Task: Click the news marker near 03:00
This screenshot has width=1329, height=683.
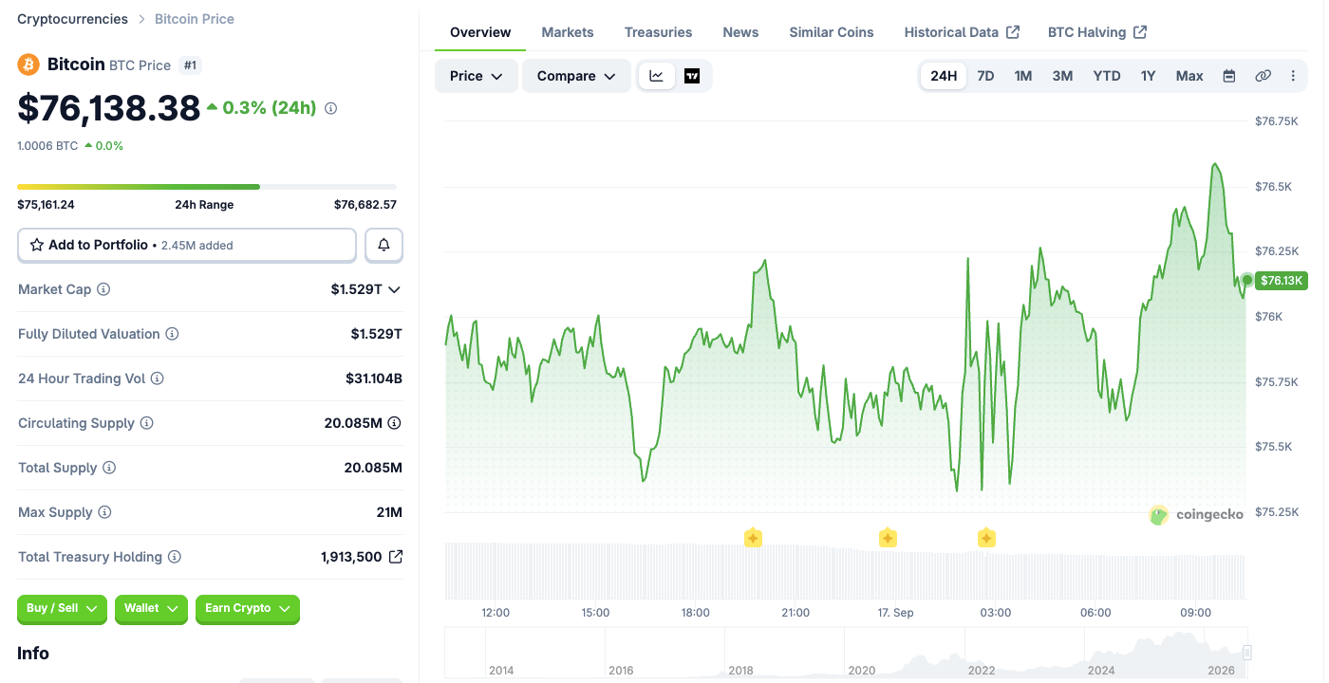Action: [986, 539]
